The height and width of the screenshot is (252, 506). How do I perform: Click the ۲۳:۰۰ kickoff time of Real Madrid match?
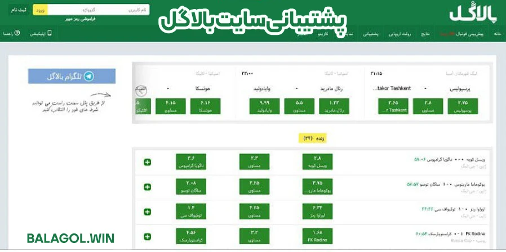tap(247, 74)
